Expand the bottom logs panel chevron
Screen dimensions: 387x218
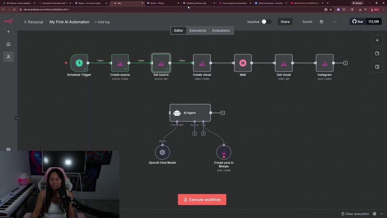pos(382,214)
